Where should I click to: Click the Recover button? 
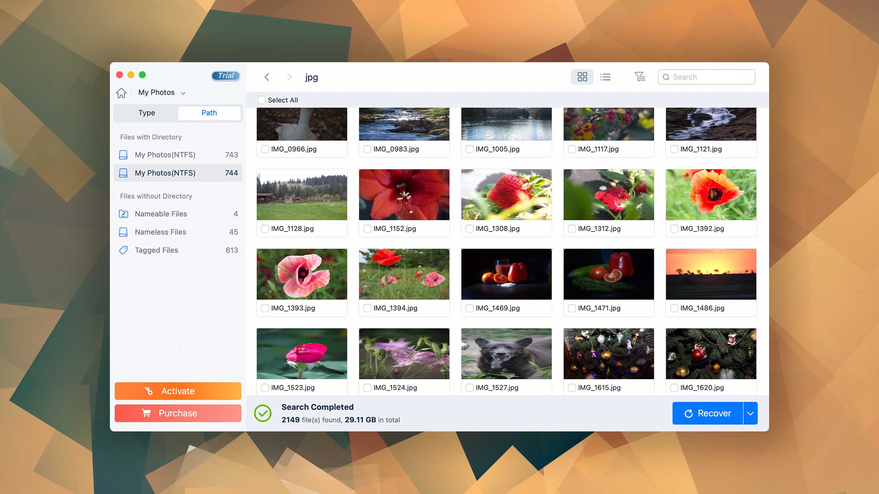pyautogui.click(x=708, y=413)
